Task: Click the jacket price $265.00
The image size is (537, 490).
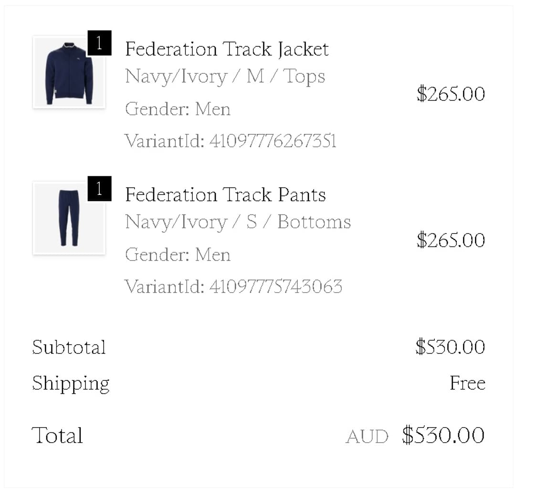Action: (451, 94)
